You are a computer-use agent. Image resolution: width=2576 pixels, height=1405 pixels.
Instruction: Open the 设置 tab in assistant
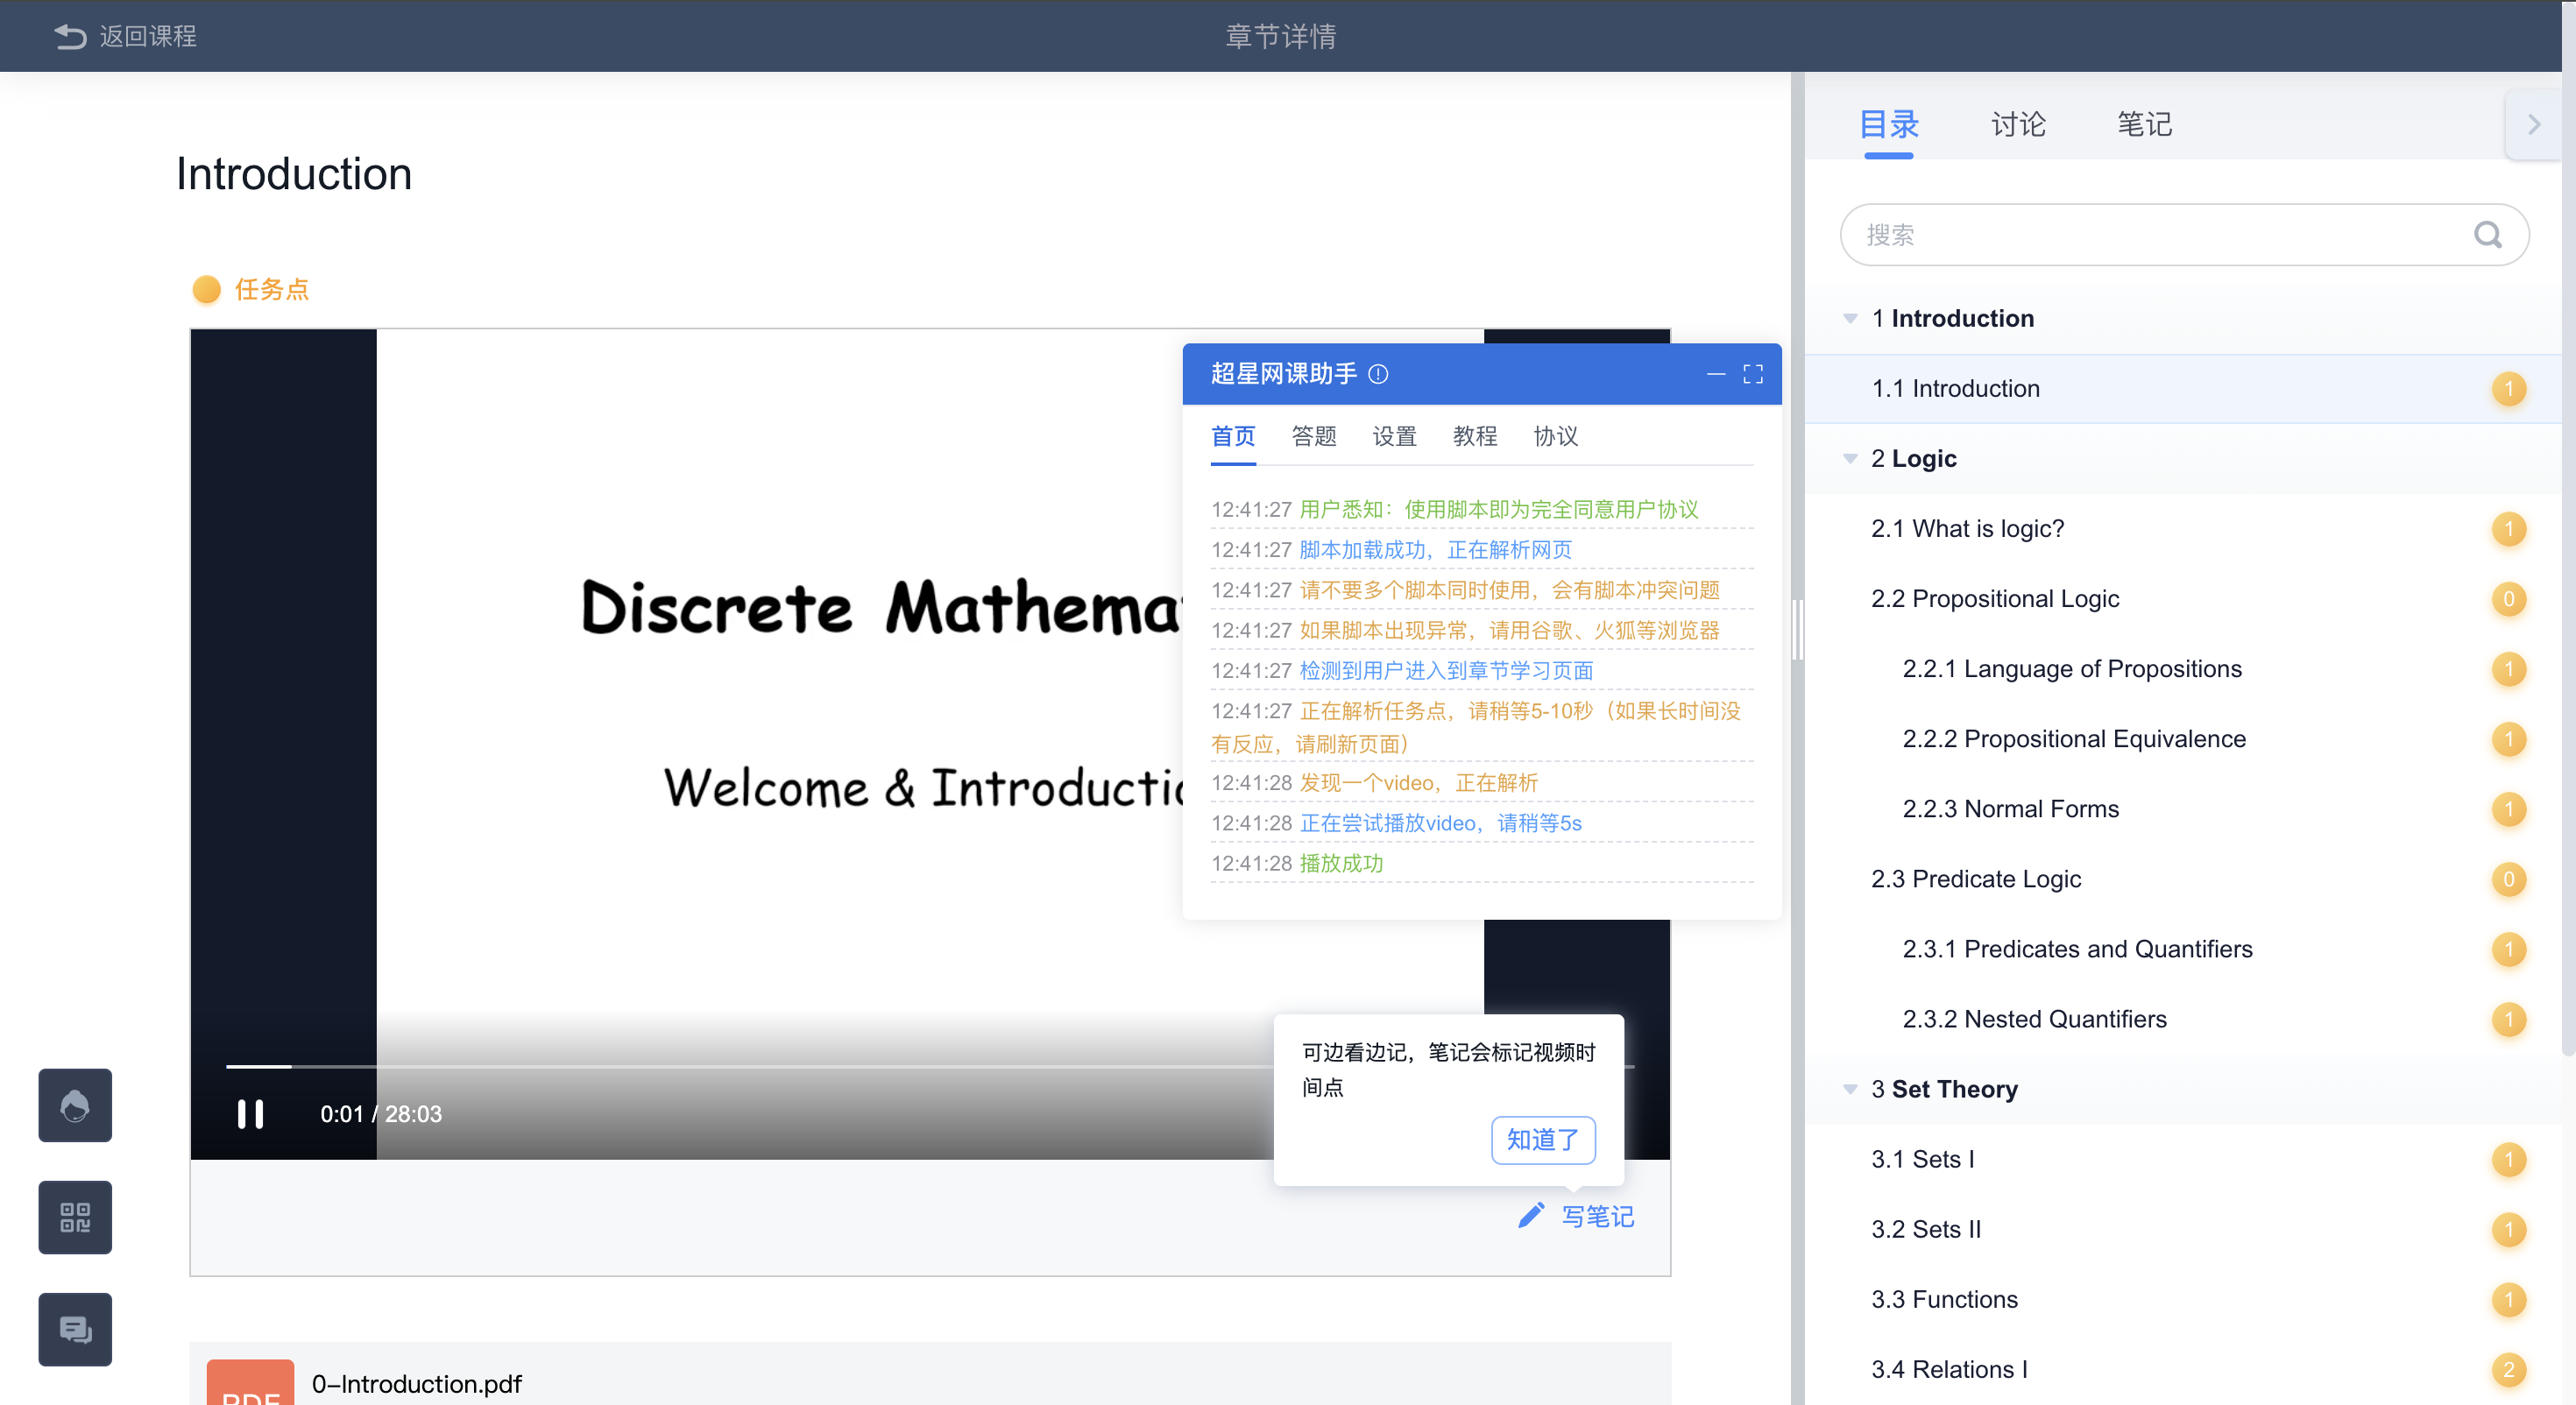1394,436
